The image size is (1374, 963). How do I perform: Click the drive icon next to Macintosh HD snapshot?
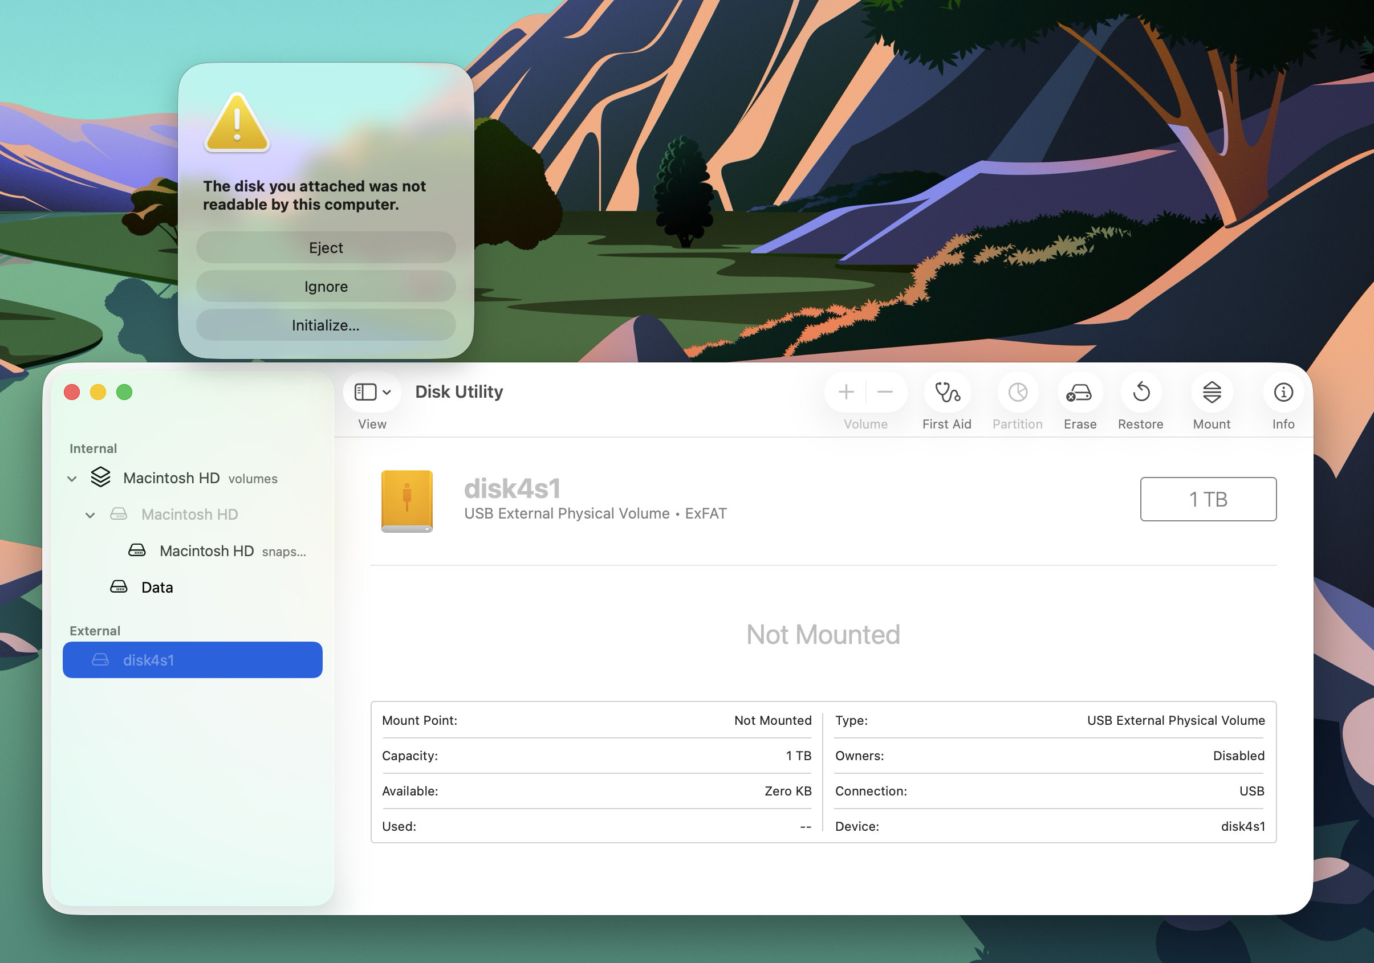pyautogui.click(x=137, y=550)
